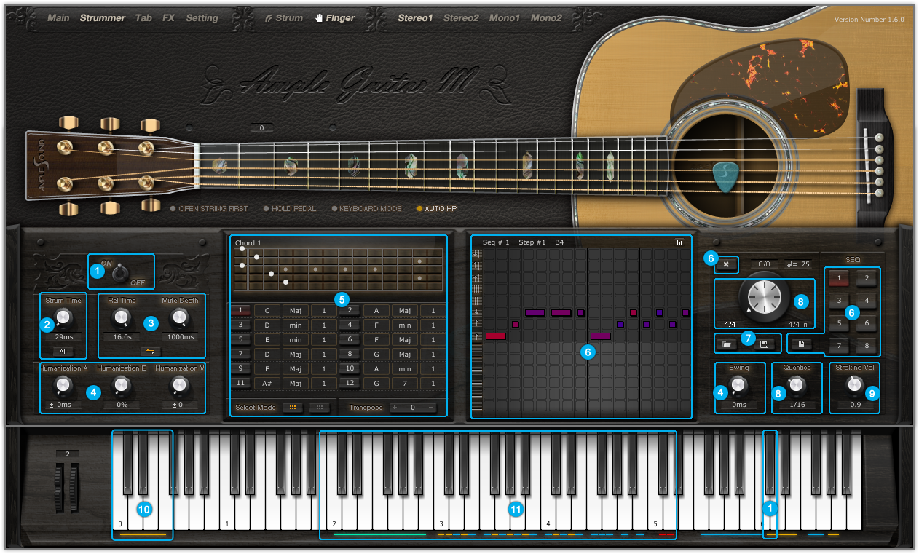Create a new sequence with the page icon
The image size is (919, 554).
coord(800,344)
